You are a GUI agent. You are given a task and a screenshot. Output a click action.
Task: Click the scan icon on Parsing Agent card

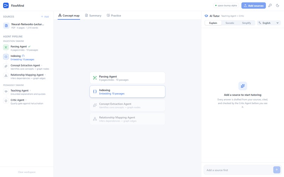[95, 78]
